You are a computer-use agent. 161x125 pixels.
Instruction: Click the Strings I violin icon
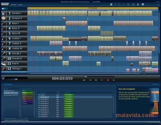[x=3, y=68]
